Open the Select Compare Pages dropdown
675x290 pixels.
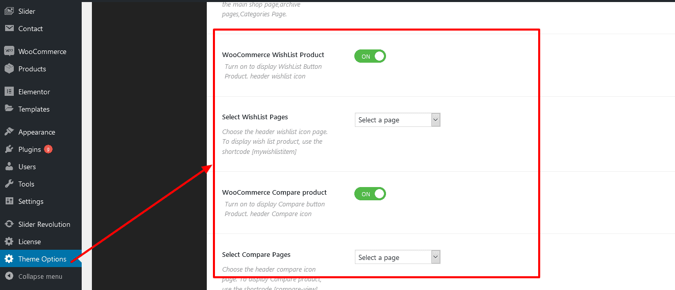coord(397,257)
